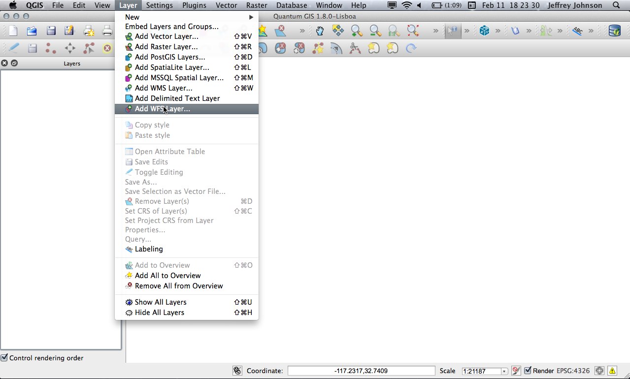
Task: Select the Split Features scissors tool
Action: click(355, 48)
